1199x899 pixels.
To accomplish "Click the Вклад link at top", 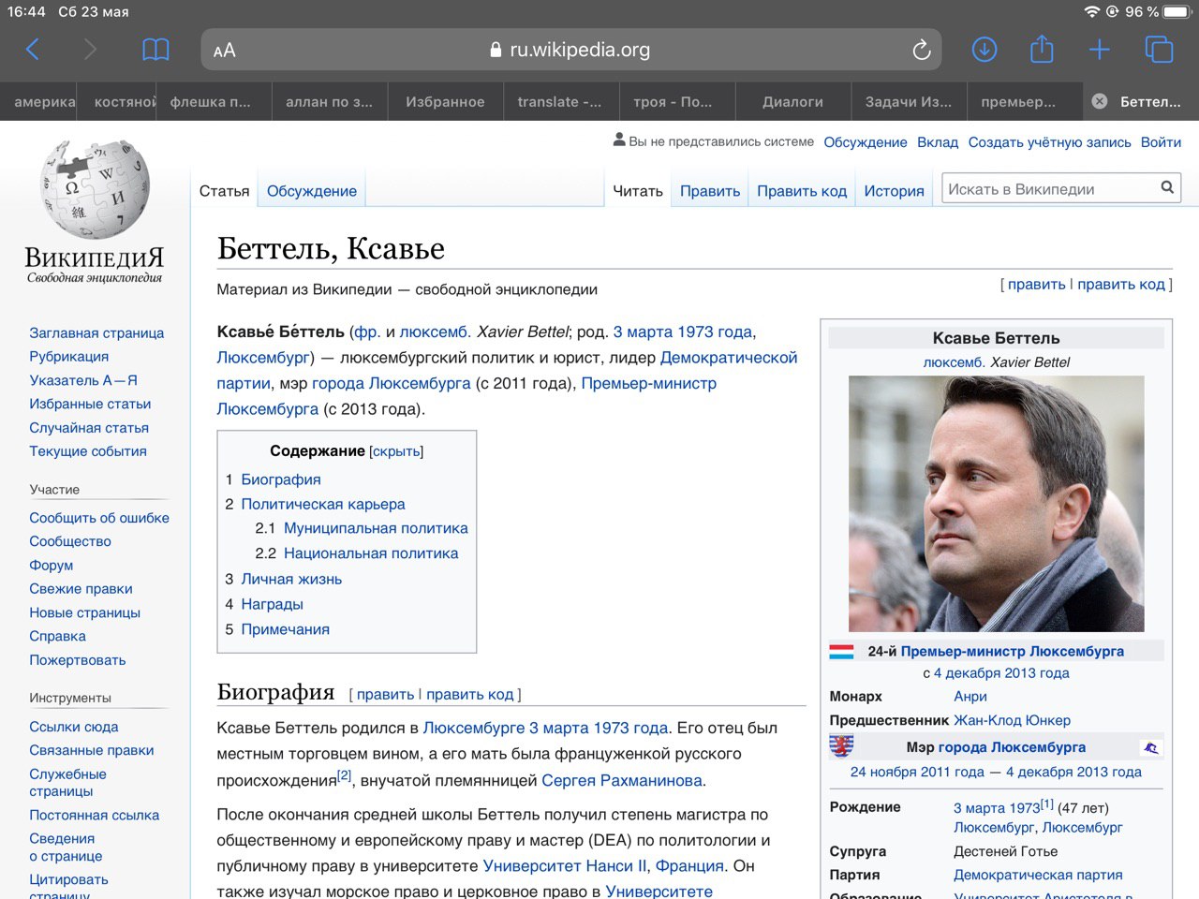I will [x=938, y=142].
